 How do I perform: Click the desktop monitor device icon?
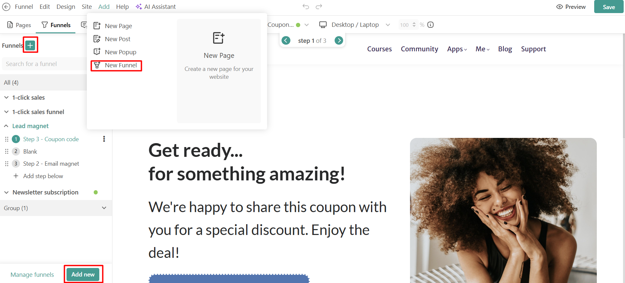pos(323,25)
